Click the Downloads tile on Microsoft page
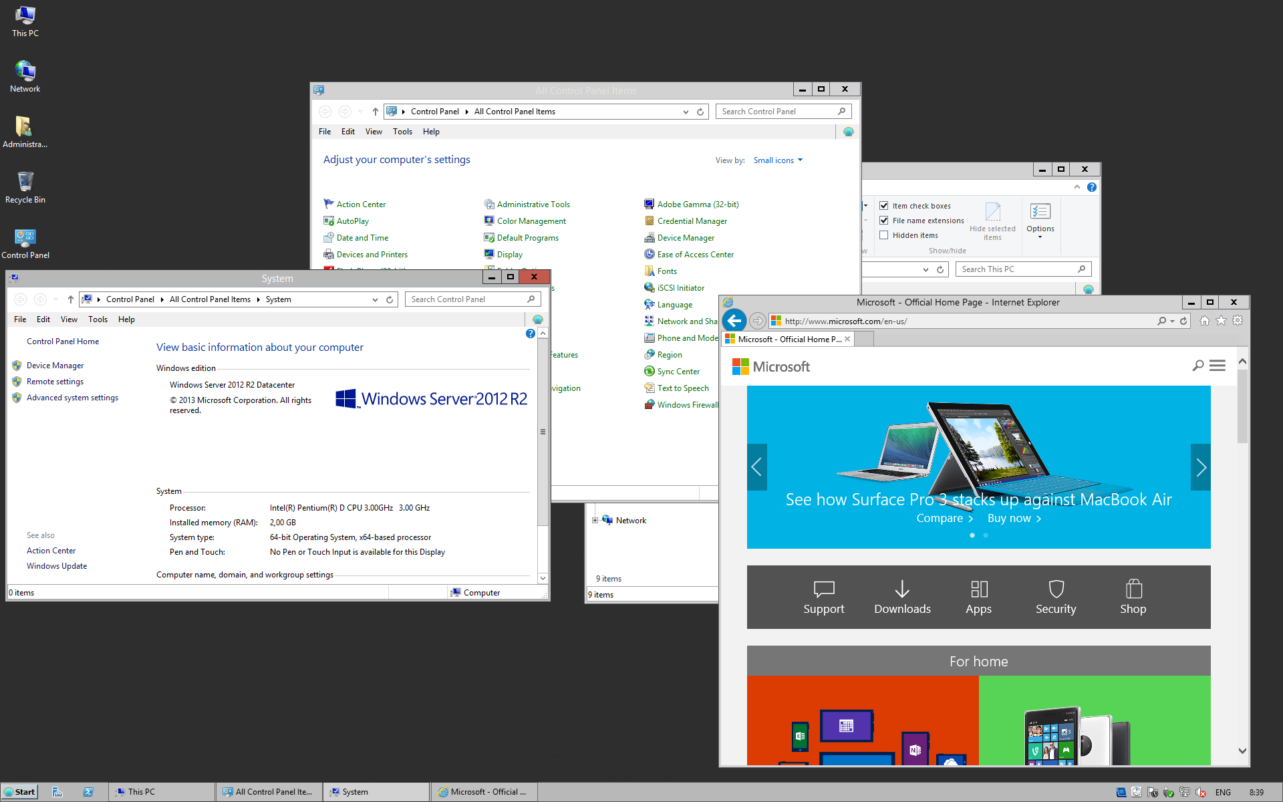The image size is (1283, 802). [x=902, y=597]
